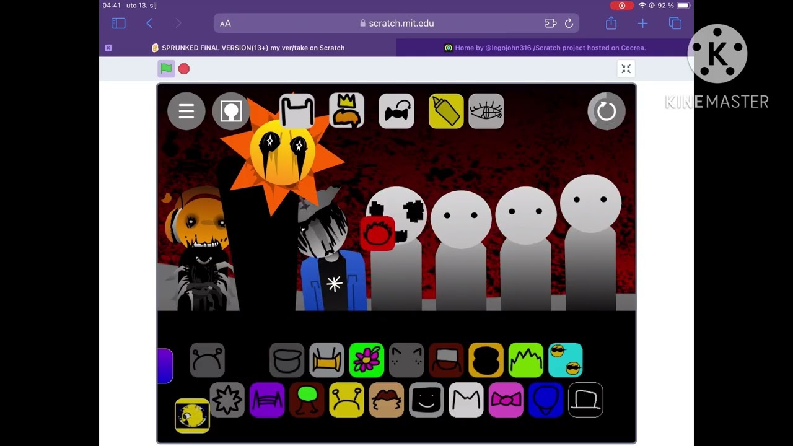Pick the black icon with white top hat

585,400
